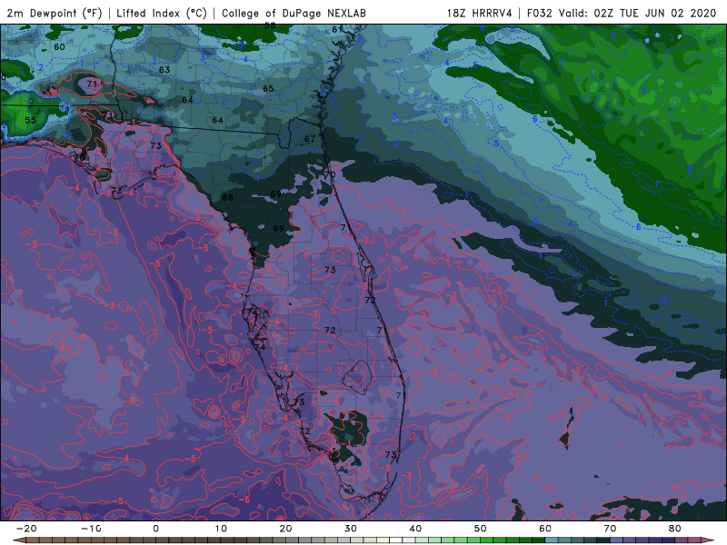Click the 63 dewpoint value on the map

164,70
